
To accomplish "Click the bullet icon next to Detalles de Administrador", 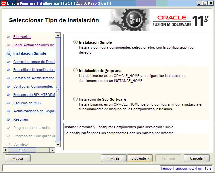I will click(8, 78).
